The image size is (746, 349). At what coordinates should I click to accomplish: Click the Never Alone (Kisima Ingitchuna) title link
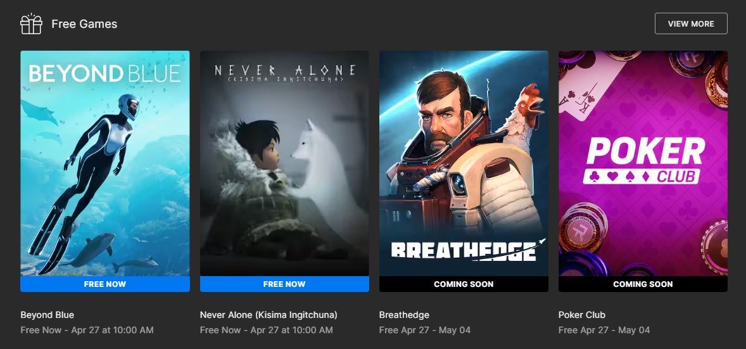(269, 315)
